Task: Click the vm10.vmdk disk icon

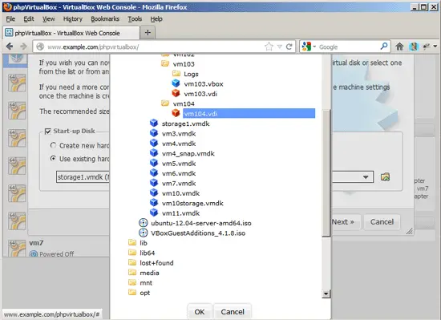Action: (154, 193)
